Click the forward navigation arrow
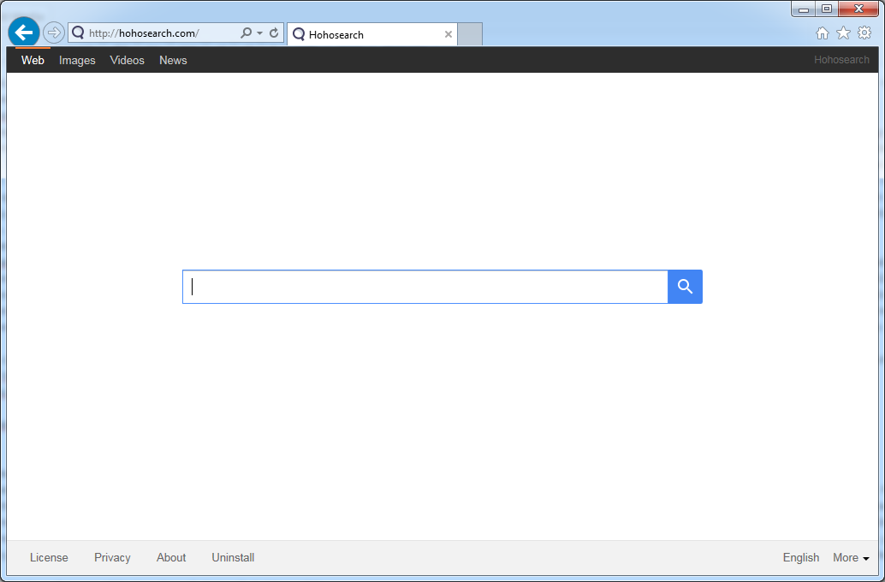The height and width of the screenshot is (582, 885). pyautogui.click(x=54, y=33)
